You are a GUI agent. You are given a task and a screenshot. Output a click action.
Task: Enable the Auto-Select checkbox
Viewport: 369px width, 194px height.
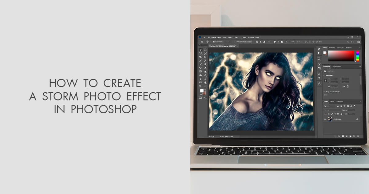pyautogui.click(x=214, y=41)
